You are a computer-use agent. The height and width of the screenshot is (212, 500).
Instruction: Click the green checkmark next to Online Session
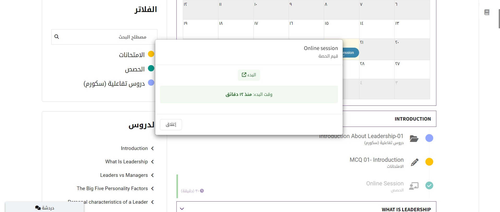tap(429, 185)
